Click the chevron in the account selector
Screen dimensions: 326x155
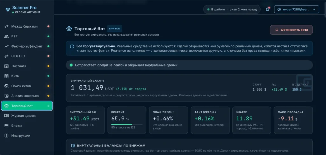tap(314, 9)
